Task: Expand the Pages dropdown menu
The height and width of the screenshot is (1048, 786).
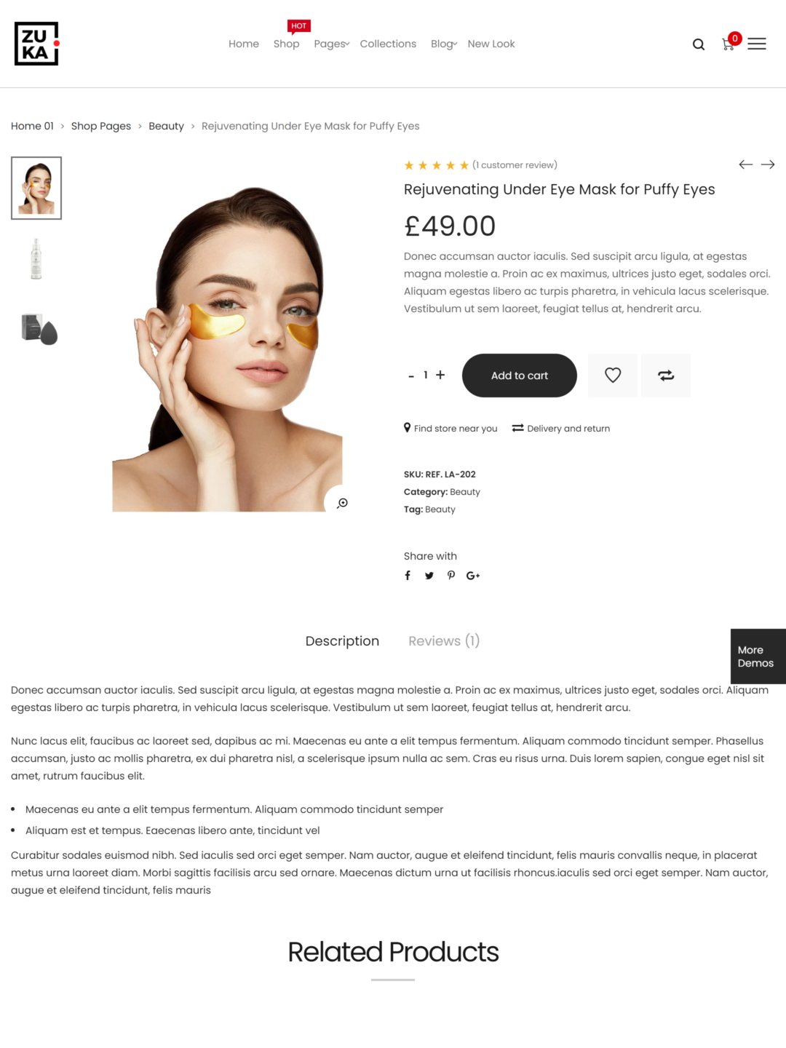Action: (x=332, y=44)
